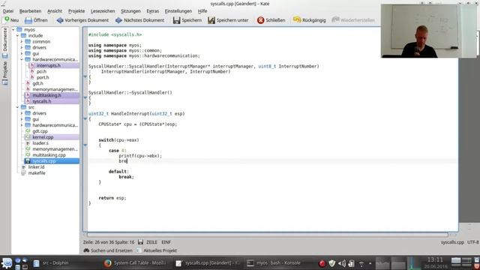The image size is (480, 270).
Task: Open port.h in the tree
Action: 43,77
